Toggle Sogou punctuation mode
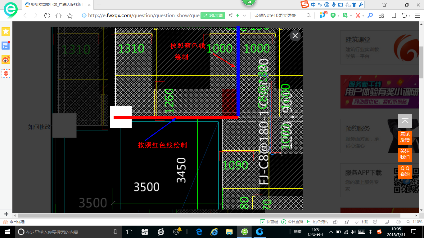 tap(320, 5)
